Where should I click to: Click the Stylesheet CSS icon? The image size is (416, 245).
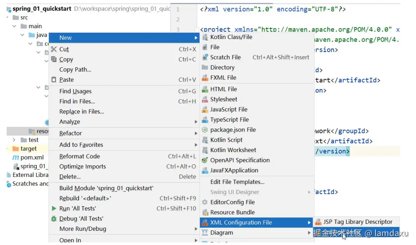[x=205, y=100]
